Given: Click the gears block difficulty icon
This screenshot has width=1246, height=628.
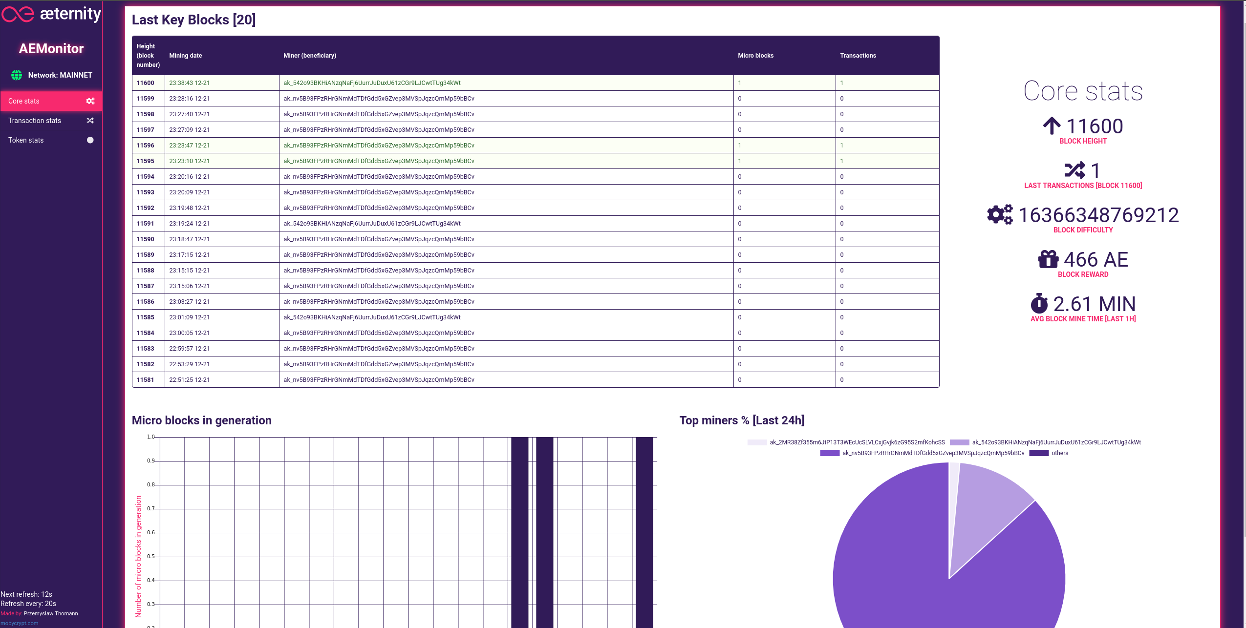Looking at the screenshot, I should point(1000,215).
